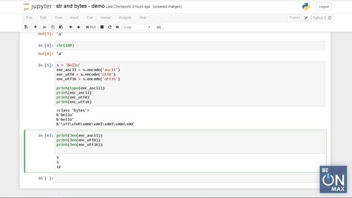The image size is (352, 198).
Task: Insert a cell below with the plus icon
Action: point(35,27)
